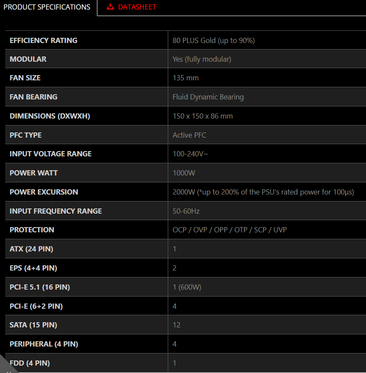Click the "Fluid Dynamic Bearing" value
The image size is (366, 373).
(208, 97)
